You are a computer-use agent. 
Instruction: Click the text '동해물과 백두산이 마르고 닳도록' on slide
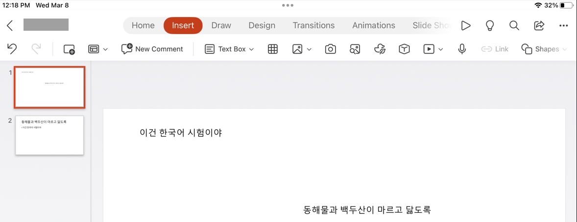(x=367, y=210)
